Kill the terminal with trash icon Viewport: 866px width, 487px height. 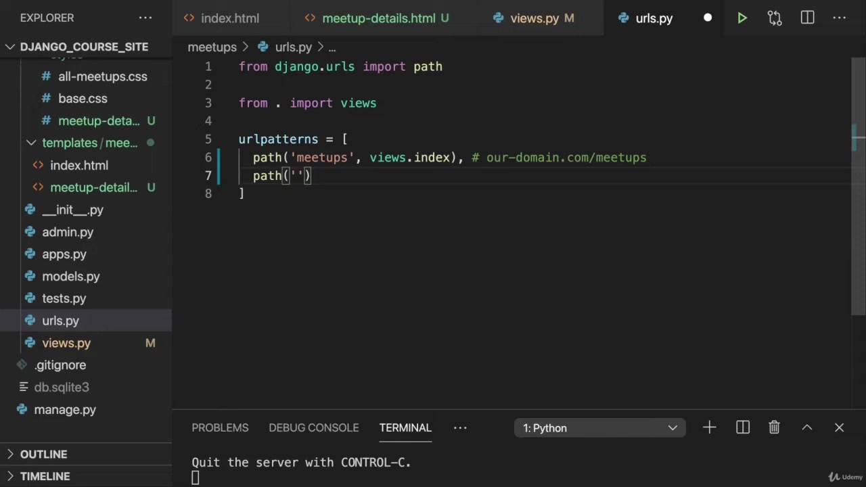774,427
